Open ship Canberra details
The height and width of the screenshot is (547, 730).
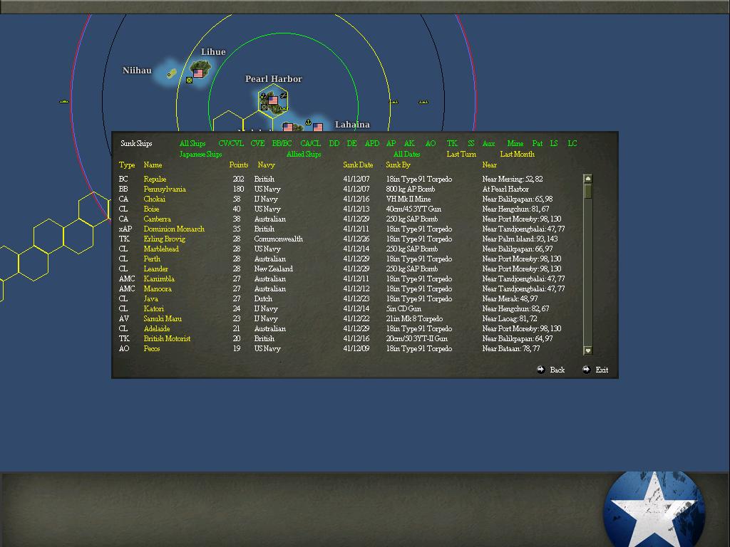(x=158, y=219)
